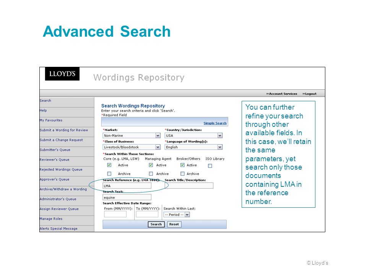Image resolution: width=367 pixels, height=275 pixels.
Task: Click the Search button
Action: [156, 224]
